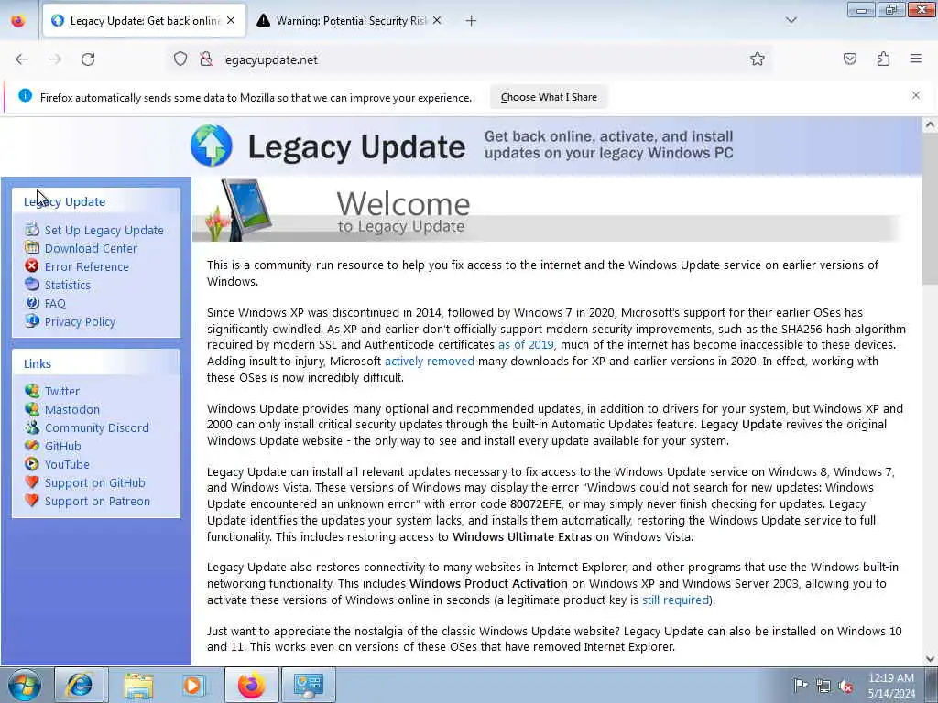Image resolution: width=938 pixels, height=703 pixels.
Task: Click the Firefox back arrow
Action: pyautogui.click(x=22, y=59)
